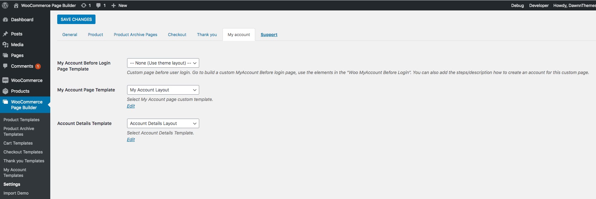This screenshot has height=199, width=596.
Task: Click the home site icon in admin bar
Action: click(x=16, y=5)
